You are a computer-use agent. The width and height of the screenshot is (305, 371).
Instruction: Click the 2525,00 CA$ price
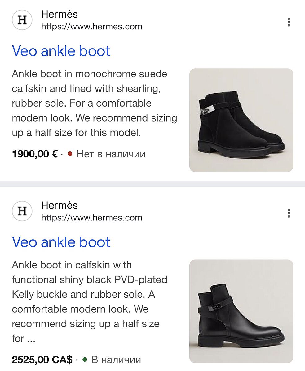click(x=42, y=360)
